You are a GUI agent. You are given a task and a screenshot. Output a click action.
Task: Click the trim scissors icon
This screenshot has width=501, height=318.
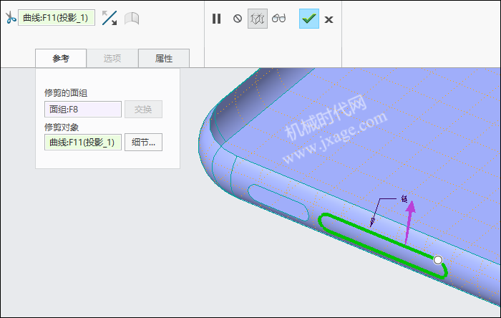pyautogui.click(x=10, y=18)
